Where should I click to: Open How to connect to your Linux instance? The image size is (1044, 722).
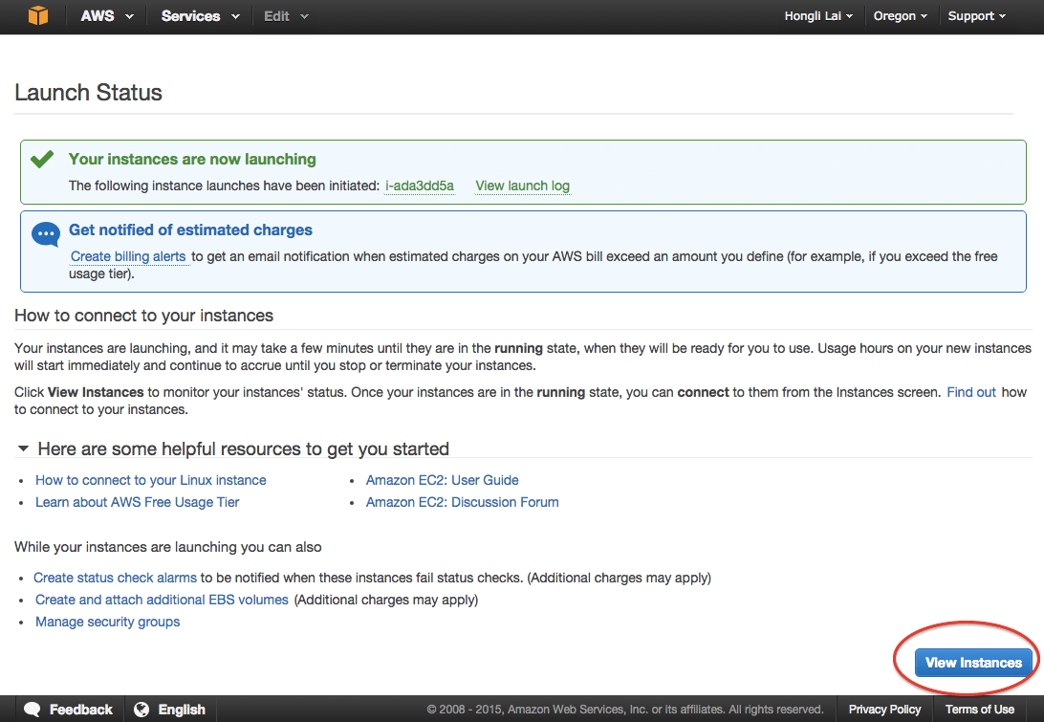click(x=150, y=480)
